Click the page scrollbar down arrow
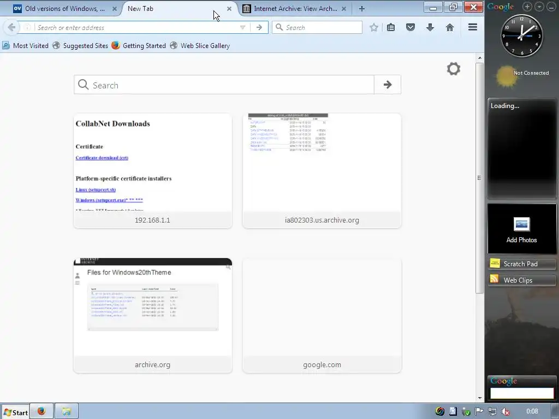 (x=480, y=398)
